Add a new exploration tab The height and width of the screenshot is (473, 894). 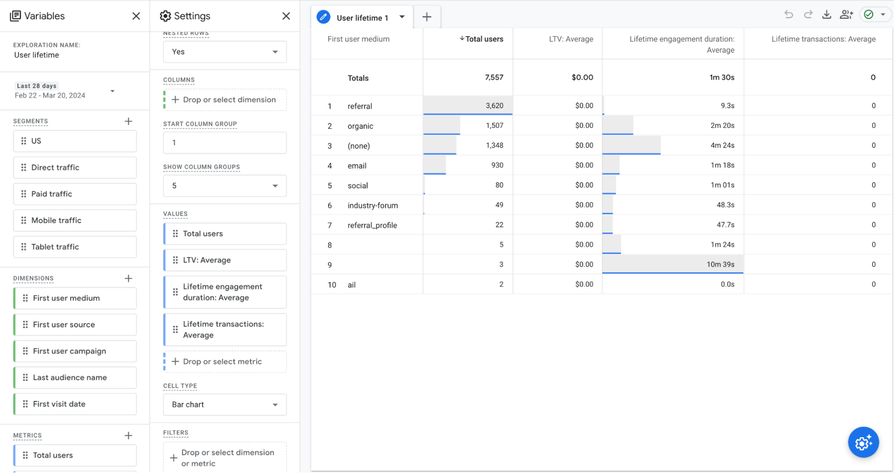427,17
